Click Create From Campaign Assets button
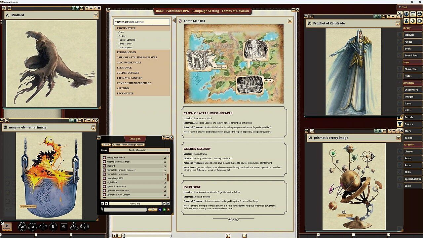 (x=128, y=145)
